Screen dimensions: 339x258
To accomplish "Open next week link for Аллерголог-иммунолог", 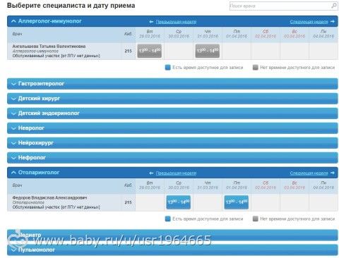I will [x=309, y=22].
